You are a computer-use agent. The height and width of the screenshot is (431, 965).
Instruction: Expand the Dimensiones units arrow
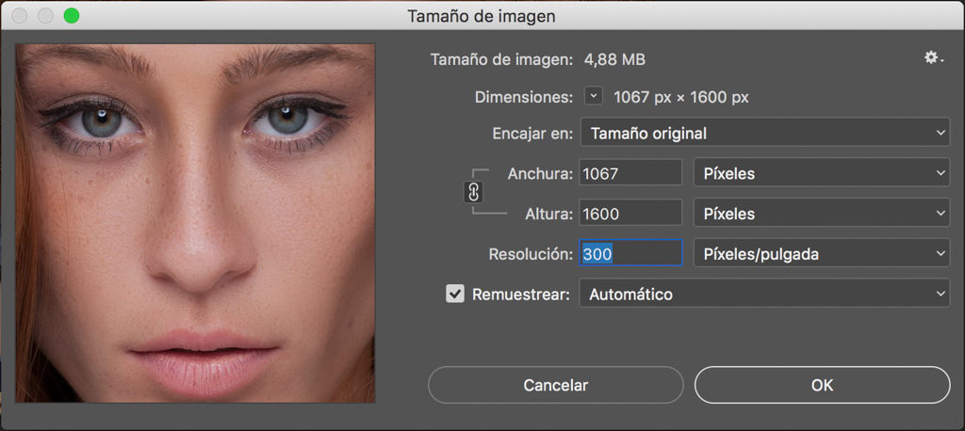coord(594,96)
